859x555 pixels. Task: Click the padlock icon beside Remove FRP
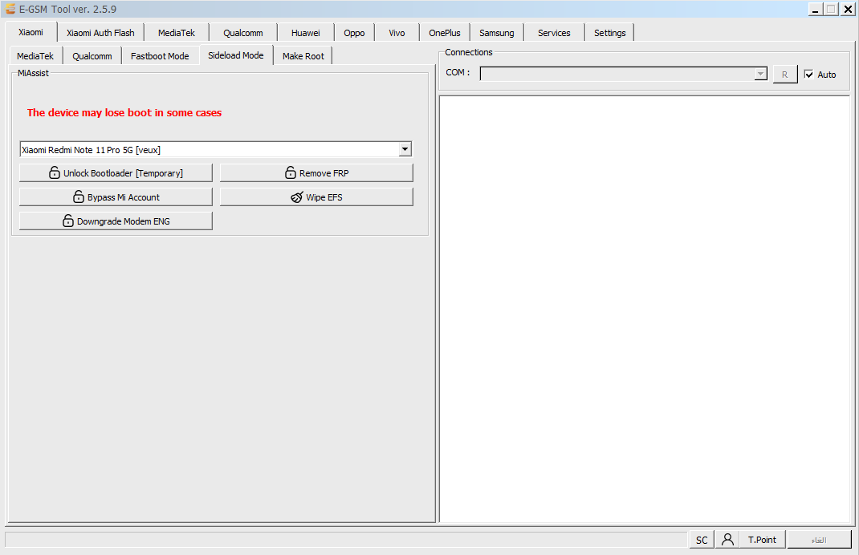coord(291,173)
